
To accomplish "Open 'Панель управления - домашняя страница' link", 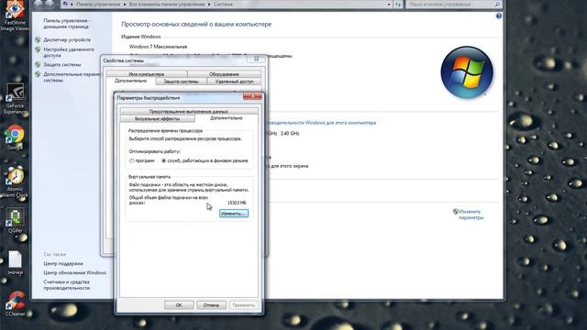I will [x=66, y=24].
